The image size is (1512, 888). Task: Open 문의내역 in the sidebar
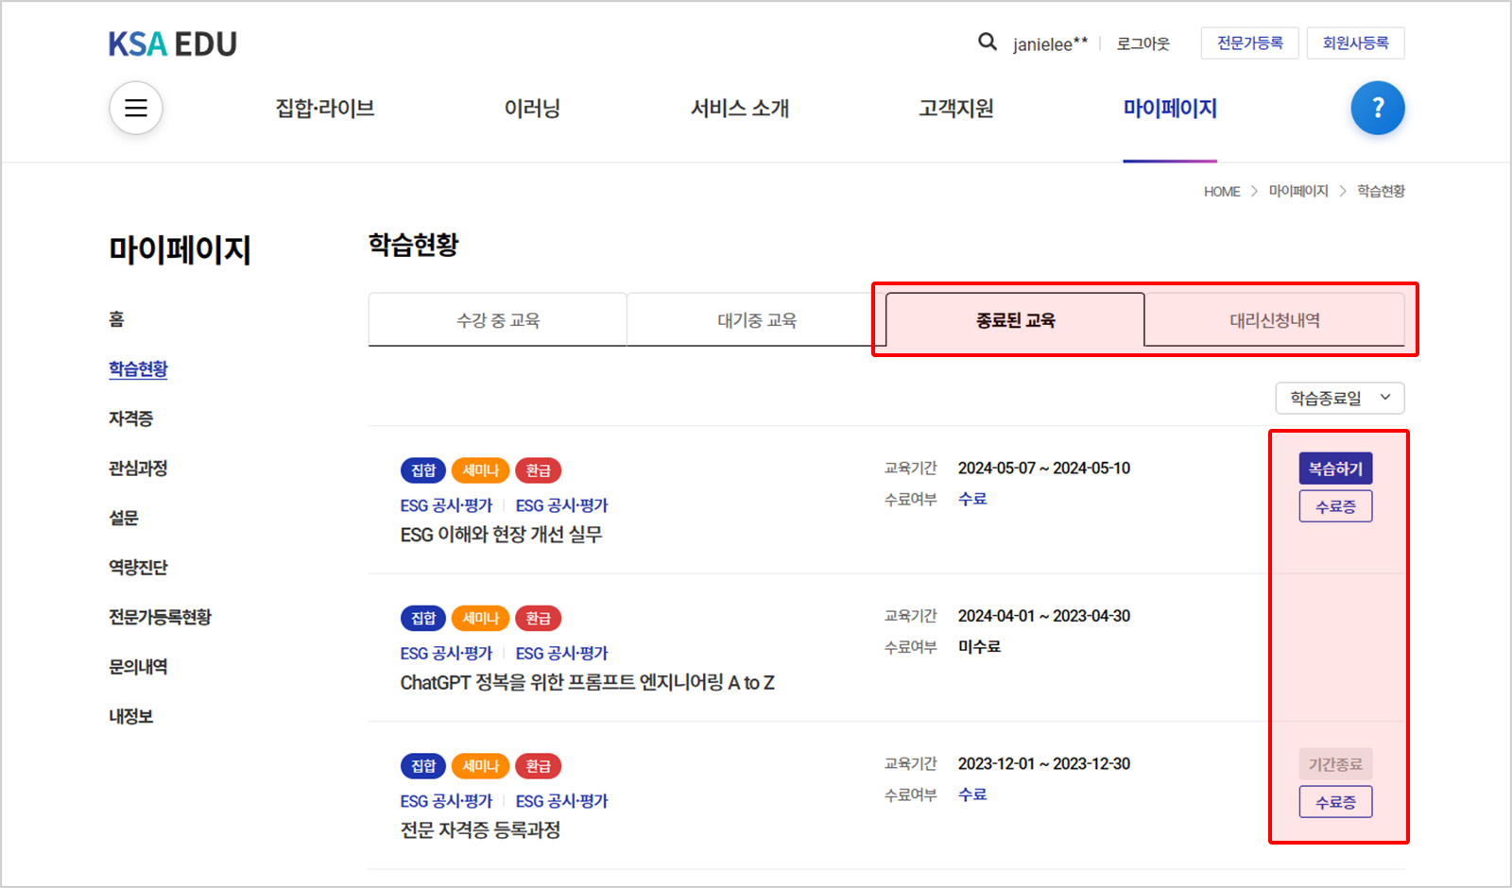[x=138, y=667]
